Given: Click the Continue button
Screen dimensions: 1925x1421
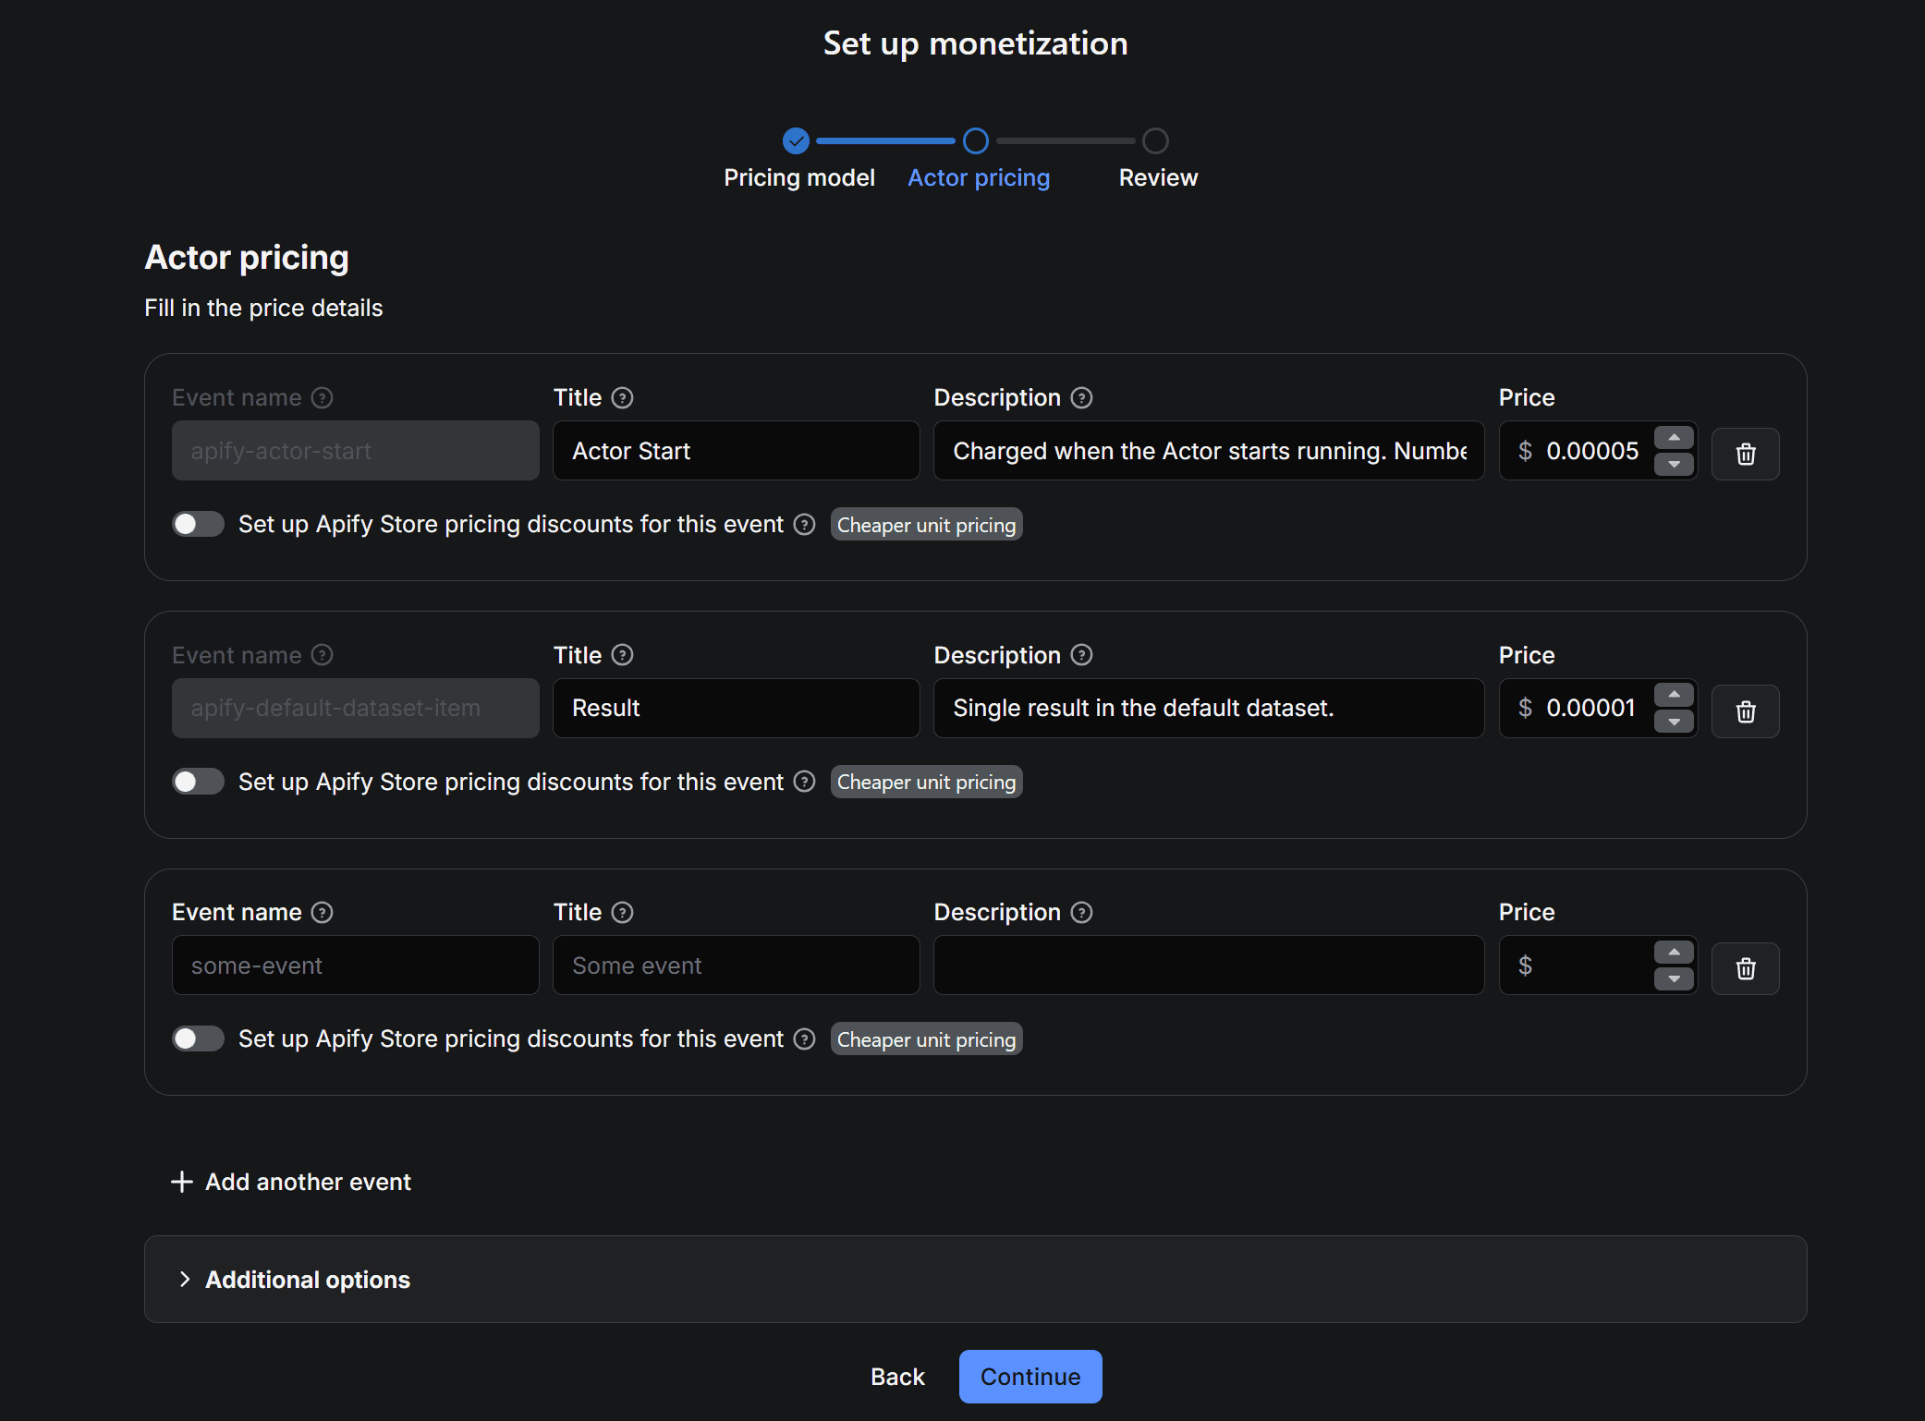Looking at the screenshot, I should click(1030, 1377).
